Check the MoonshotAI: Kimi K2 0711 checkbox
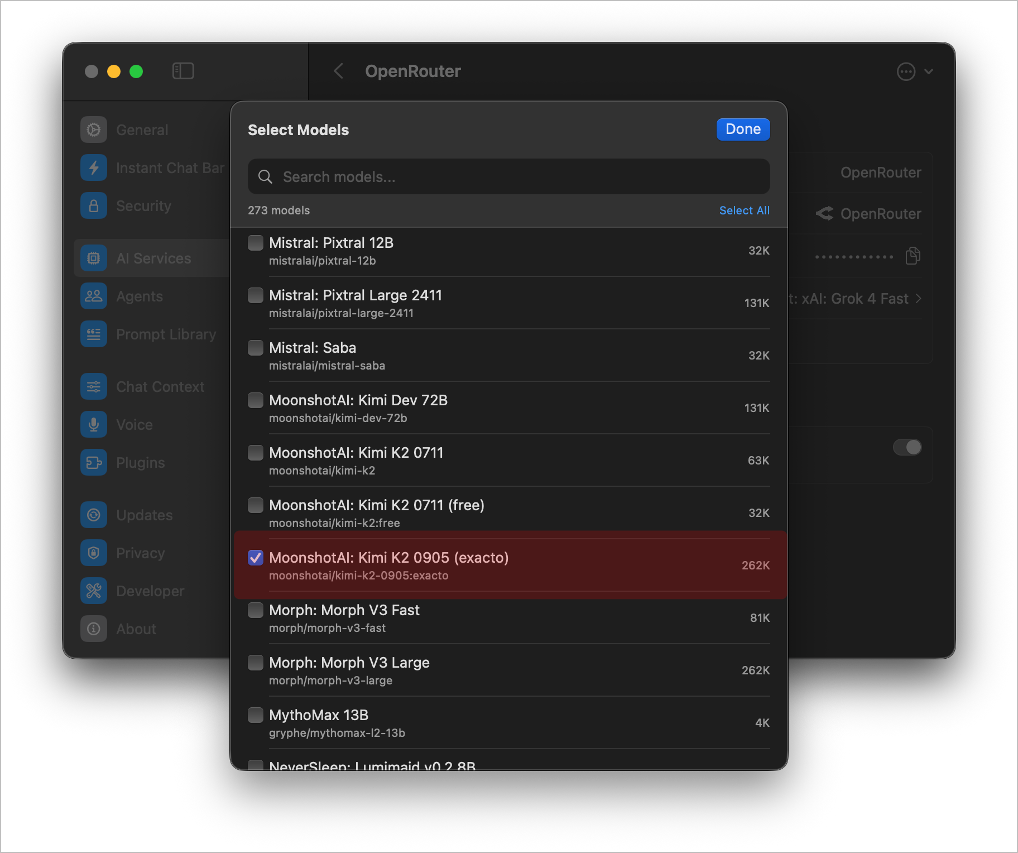1018x853 pixels. coord(256,453)
